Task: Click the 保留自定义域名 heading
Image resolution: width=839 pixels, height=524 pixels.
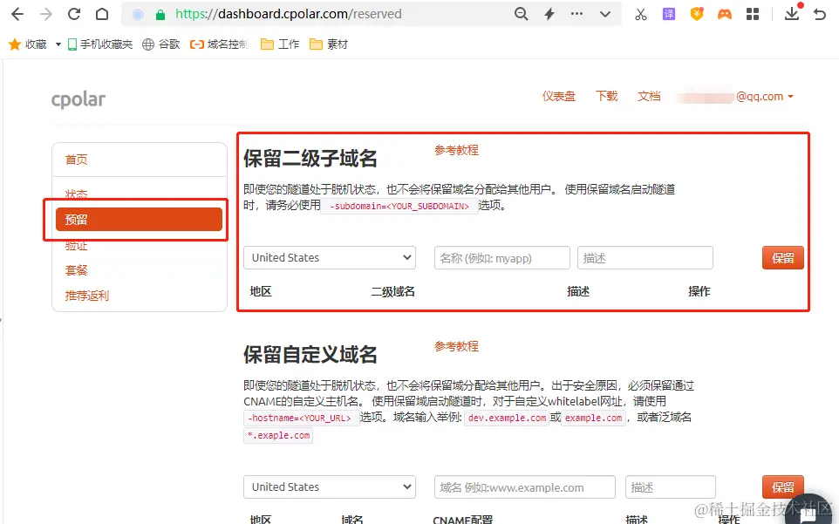Action: (x=310, y=355)
